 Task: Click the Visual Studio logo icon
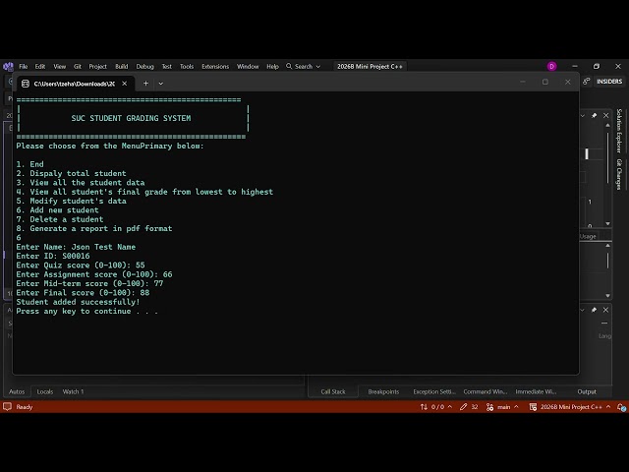[x=8, y=66]
